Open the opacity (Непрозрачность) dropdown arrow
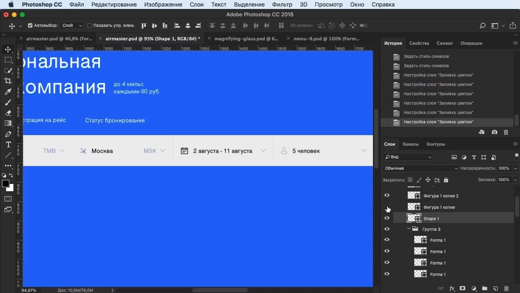520x293 pixels. [x=516, y=168]
